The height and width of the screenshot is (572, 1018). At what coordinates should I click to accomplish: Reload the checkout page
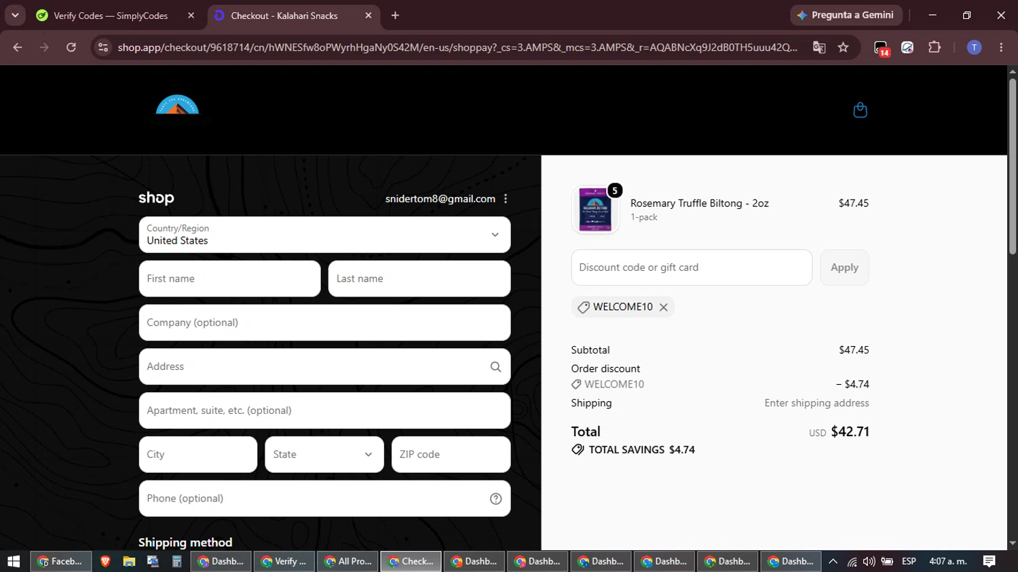(x=71, y=47)
